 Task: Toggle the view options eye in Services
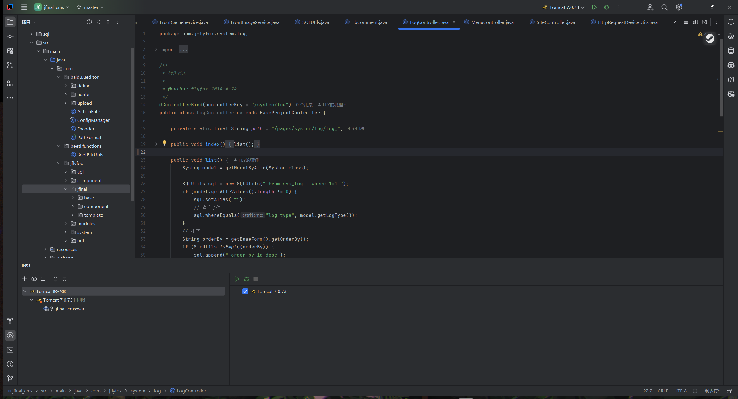(34, 279)
